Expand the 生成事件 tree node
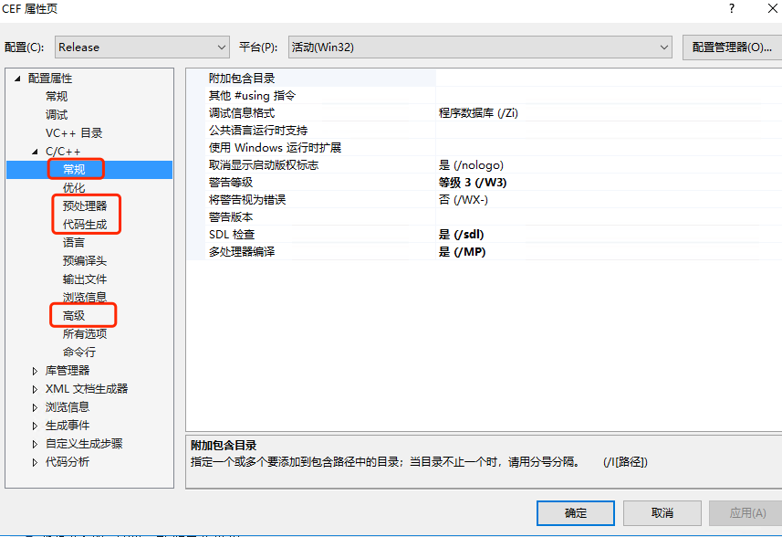 point(35,425)
